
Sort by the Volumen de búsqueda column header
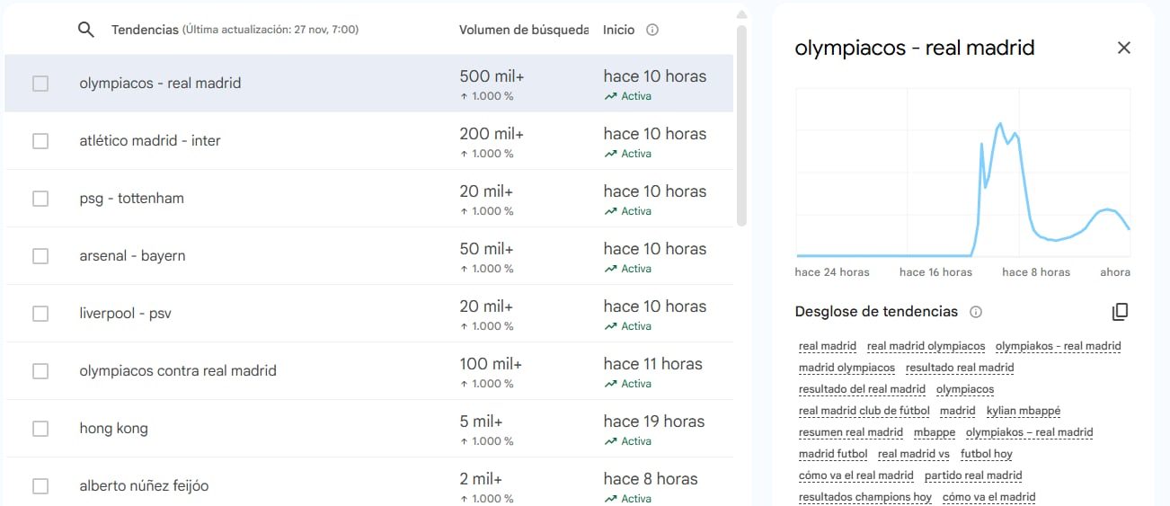click(524, 30)
